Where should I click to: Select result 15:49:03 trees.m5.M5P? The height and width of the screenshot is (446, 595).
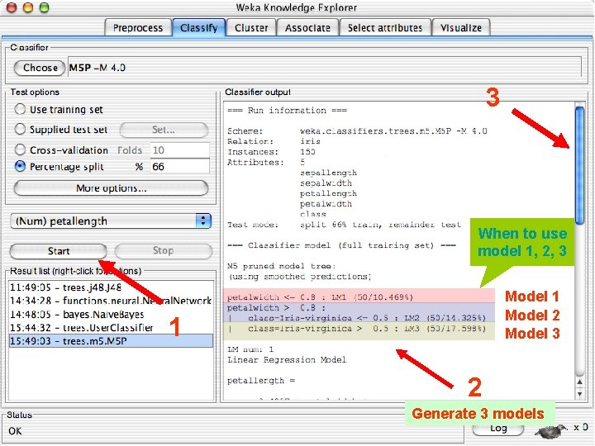tap(111, 341)
